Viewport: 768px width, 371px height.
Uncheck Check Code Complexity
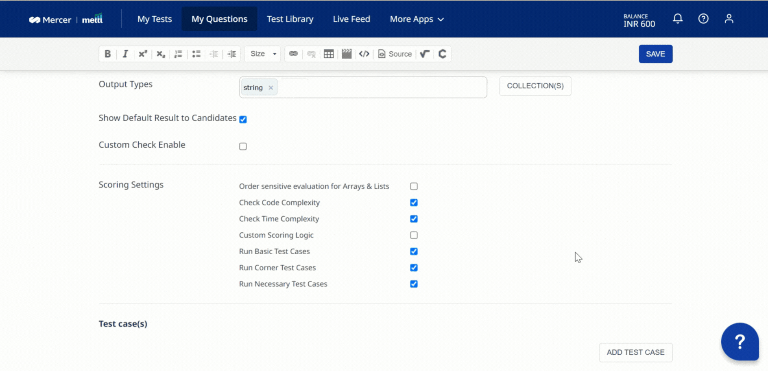click(x=414, y=203)
